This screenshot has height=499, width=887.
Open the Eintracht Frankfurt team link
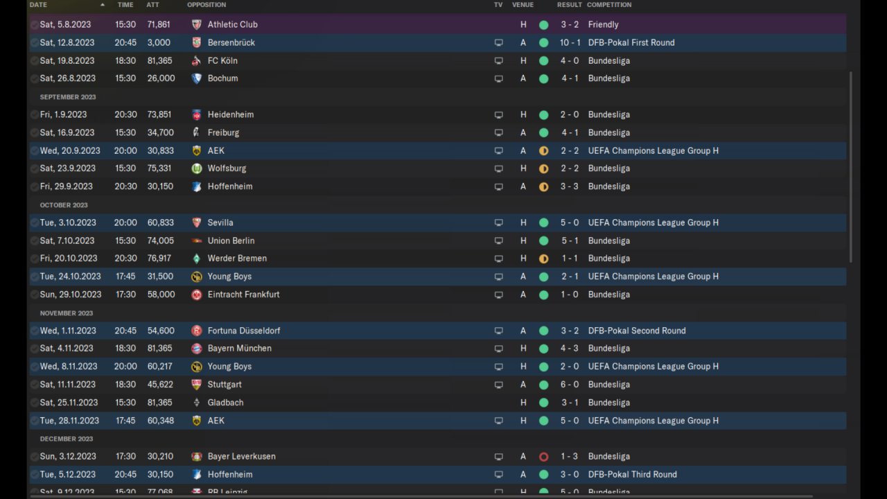point(243,295)
